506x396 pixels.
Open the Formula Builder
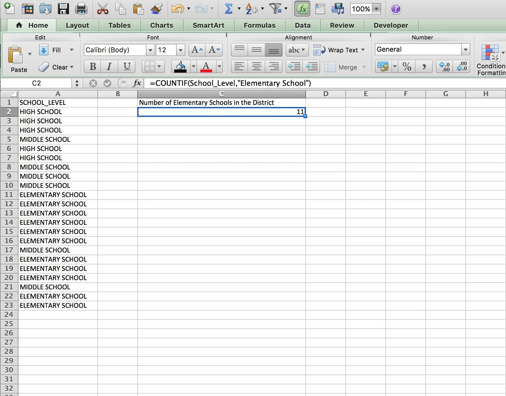(302, 9)
